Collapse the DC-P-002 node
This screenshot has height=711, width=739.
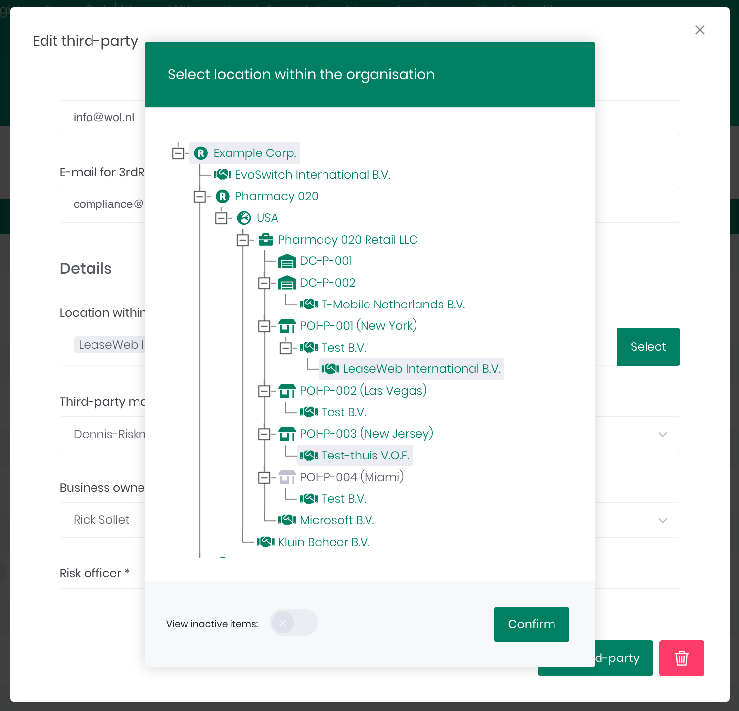tap(264, 283)
